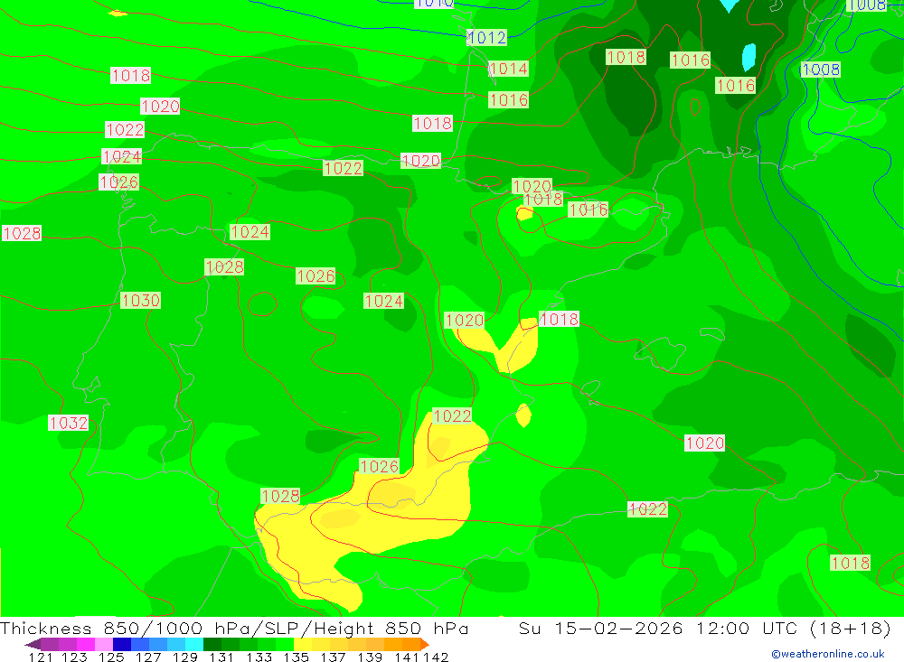Viewport: 904px width, 662px height.
Task: Click the legend value 123
Action: coord(75,657)
